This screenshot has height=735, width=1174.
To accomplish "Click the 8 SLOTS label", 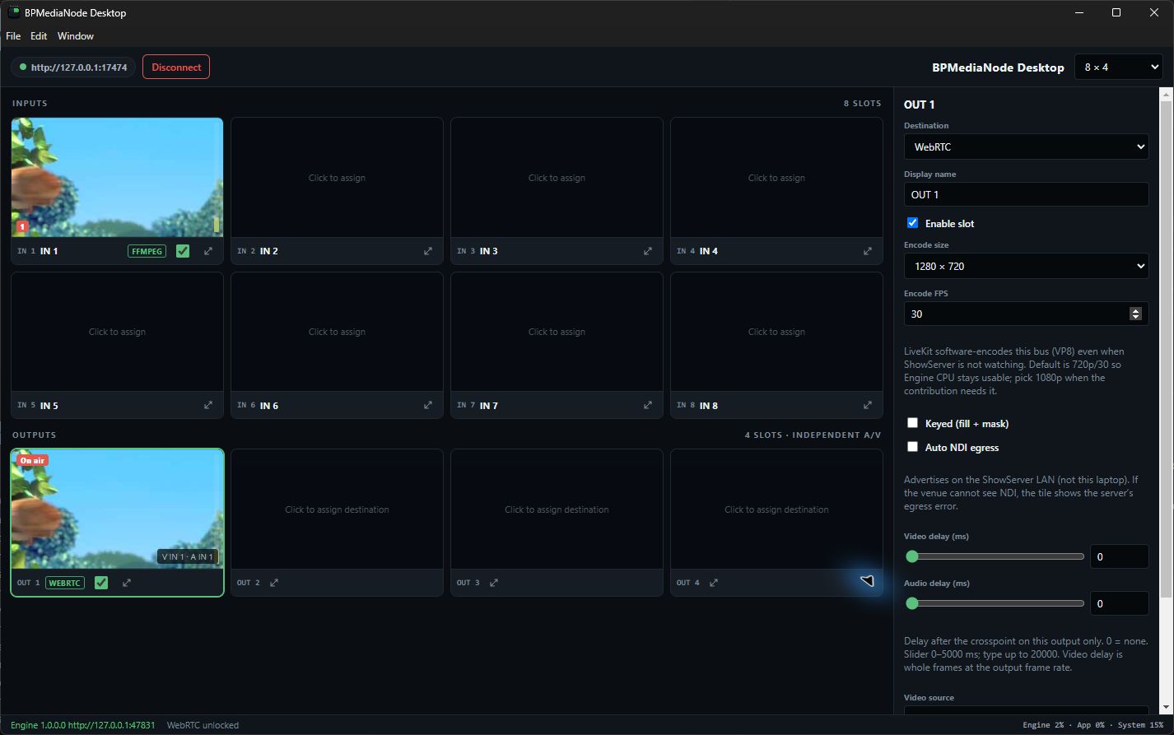I will click(862, 104).
